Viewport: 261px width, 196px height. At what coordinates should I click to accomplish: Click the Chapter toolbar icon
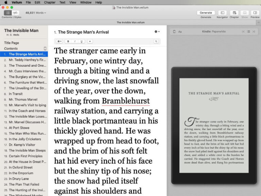[x=234, y=13]
